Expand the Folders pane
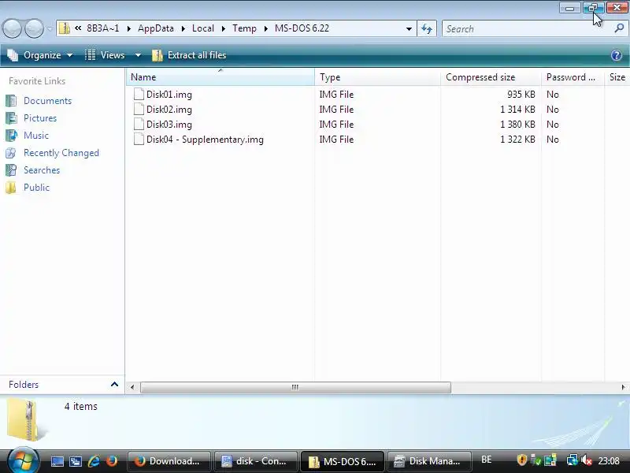 114,384
